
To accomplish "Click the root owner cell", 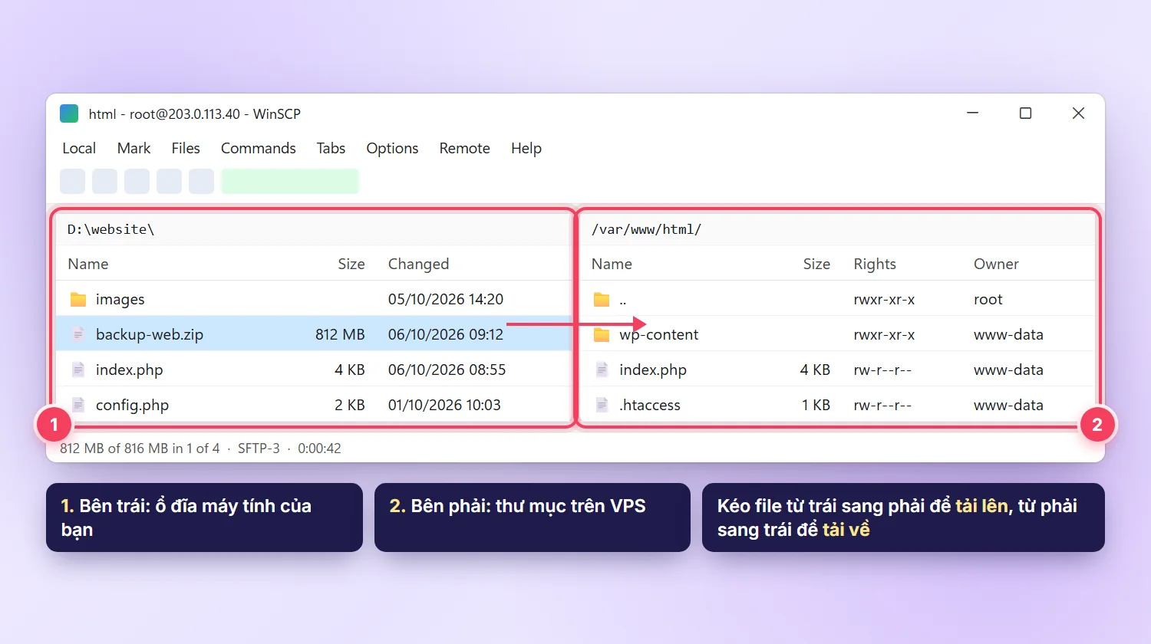I will pos(988,299).
